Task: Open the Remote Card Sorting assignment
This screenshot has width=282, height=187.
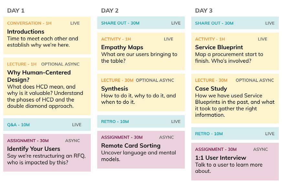Action: (141, 150)
